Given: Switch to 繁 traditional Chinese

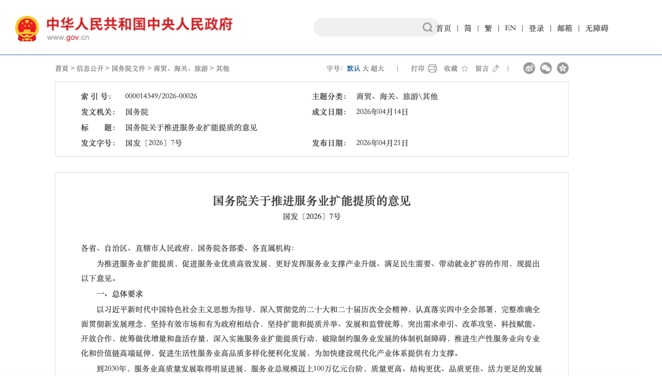Looking at the screenshot, I should (489, 28).
